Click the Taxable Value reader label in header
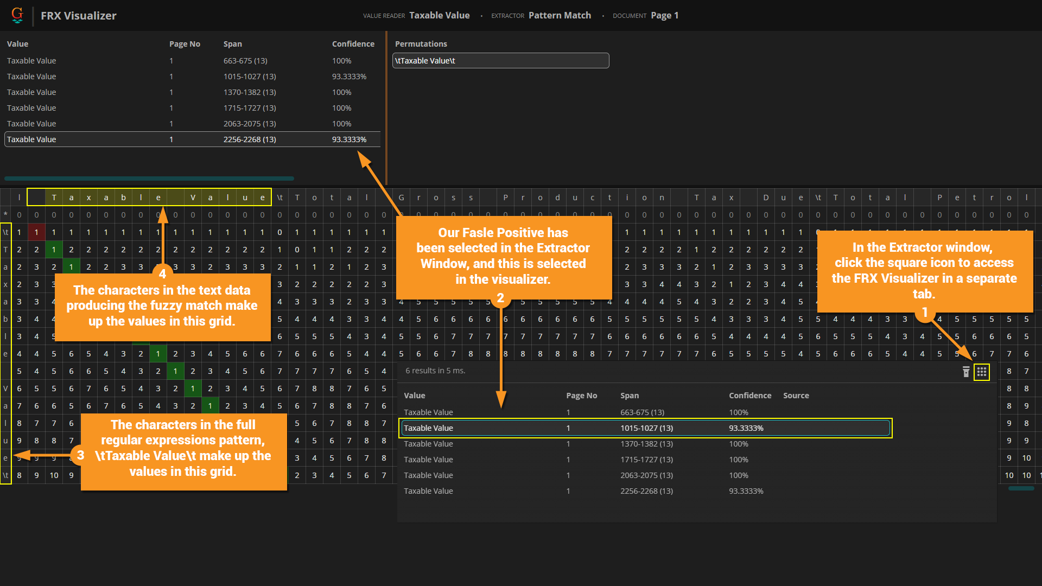This screenshot has width=1042, height=586. point(439,15)
